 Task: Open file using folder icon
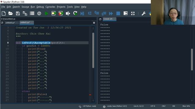pyautogui.click(x=11, y=13)
